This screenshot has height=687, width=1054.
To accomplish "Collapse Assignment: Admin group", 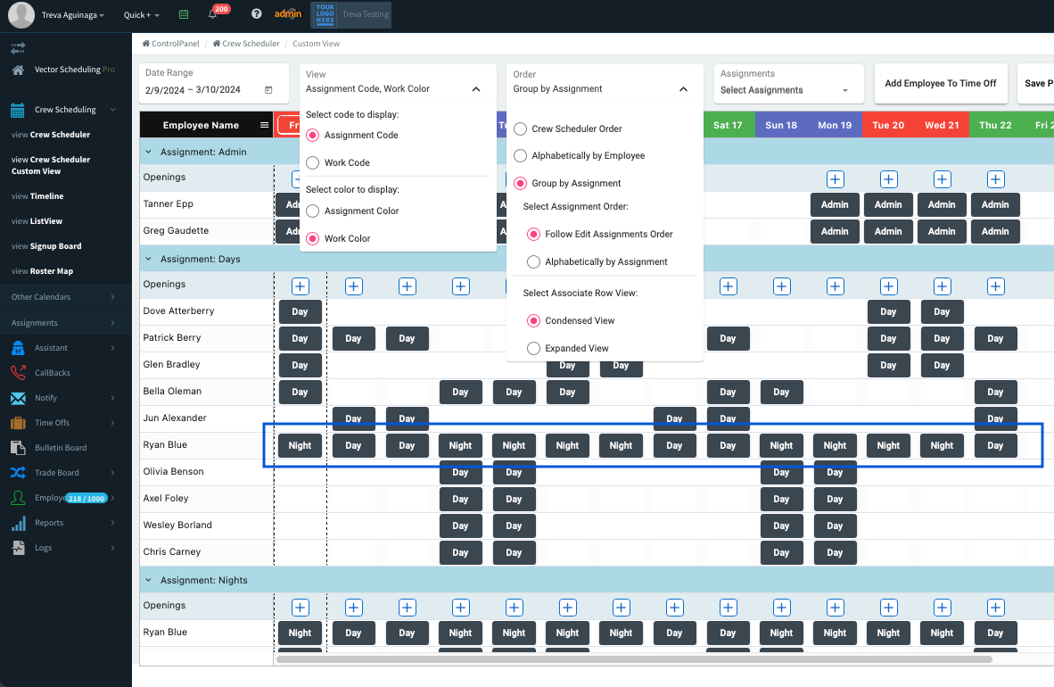I will (149, 152).
